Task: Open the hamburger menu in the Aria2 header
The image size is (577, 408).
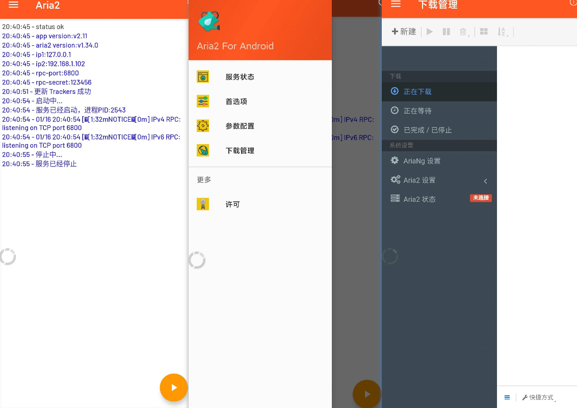Action: click(14, 5)
